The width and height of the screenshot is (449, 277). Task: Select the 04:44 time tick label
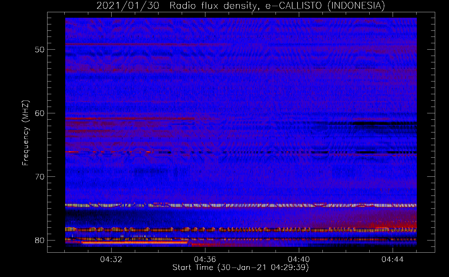[x=393, y=260]
